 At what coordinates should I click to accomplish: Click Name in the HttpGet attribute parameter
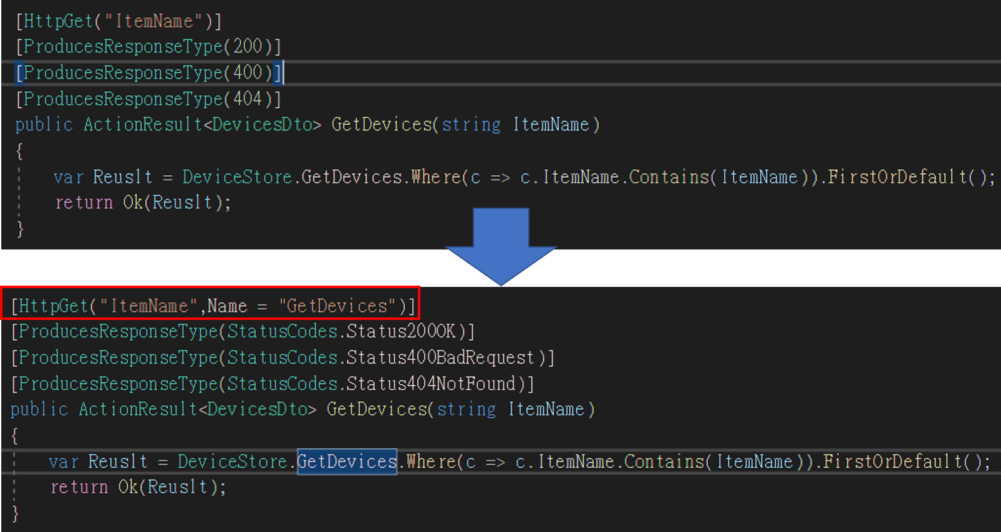click(227, 306)
